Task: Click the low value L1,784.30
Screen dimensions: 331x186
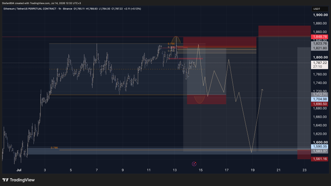Action: (x=104, y=9)
